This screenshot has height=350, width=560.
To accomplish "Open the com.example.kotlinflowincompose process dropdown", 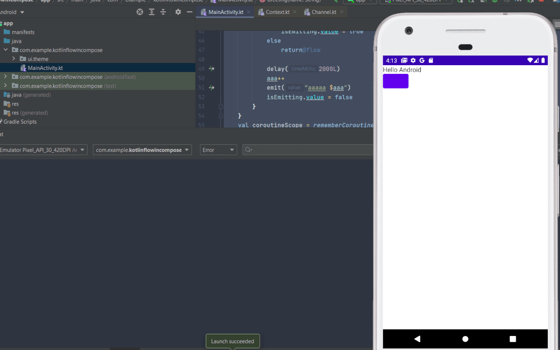I will (142, 150).
